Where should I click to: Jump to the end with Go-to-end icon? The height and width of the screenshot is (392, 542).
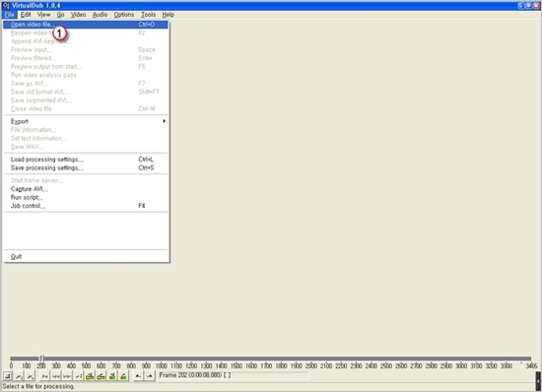(79, 376)
